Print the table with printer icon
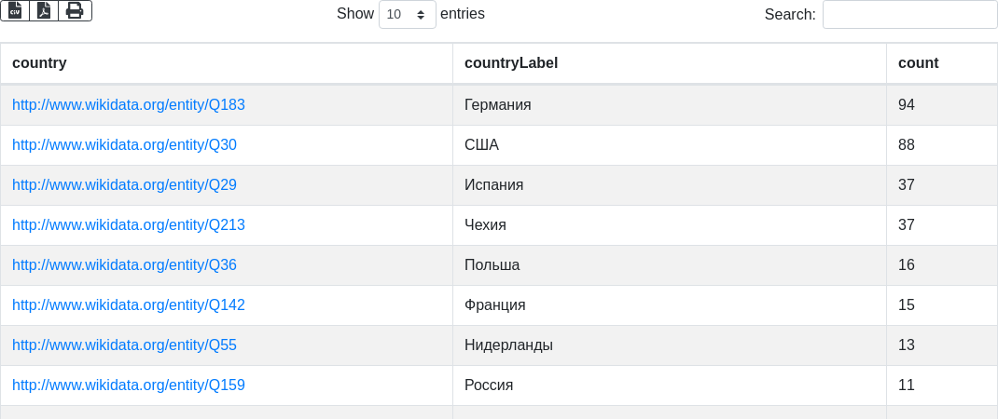Screen dimensions: 998x419 (x=76, y=11)
